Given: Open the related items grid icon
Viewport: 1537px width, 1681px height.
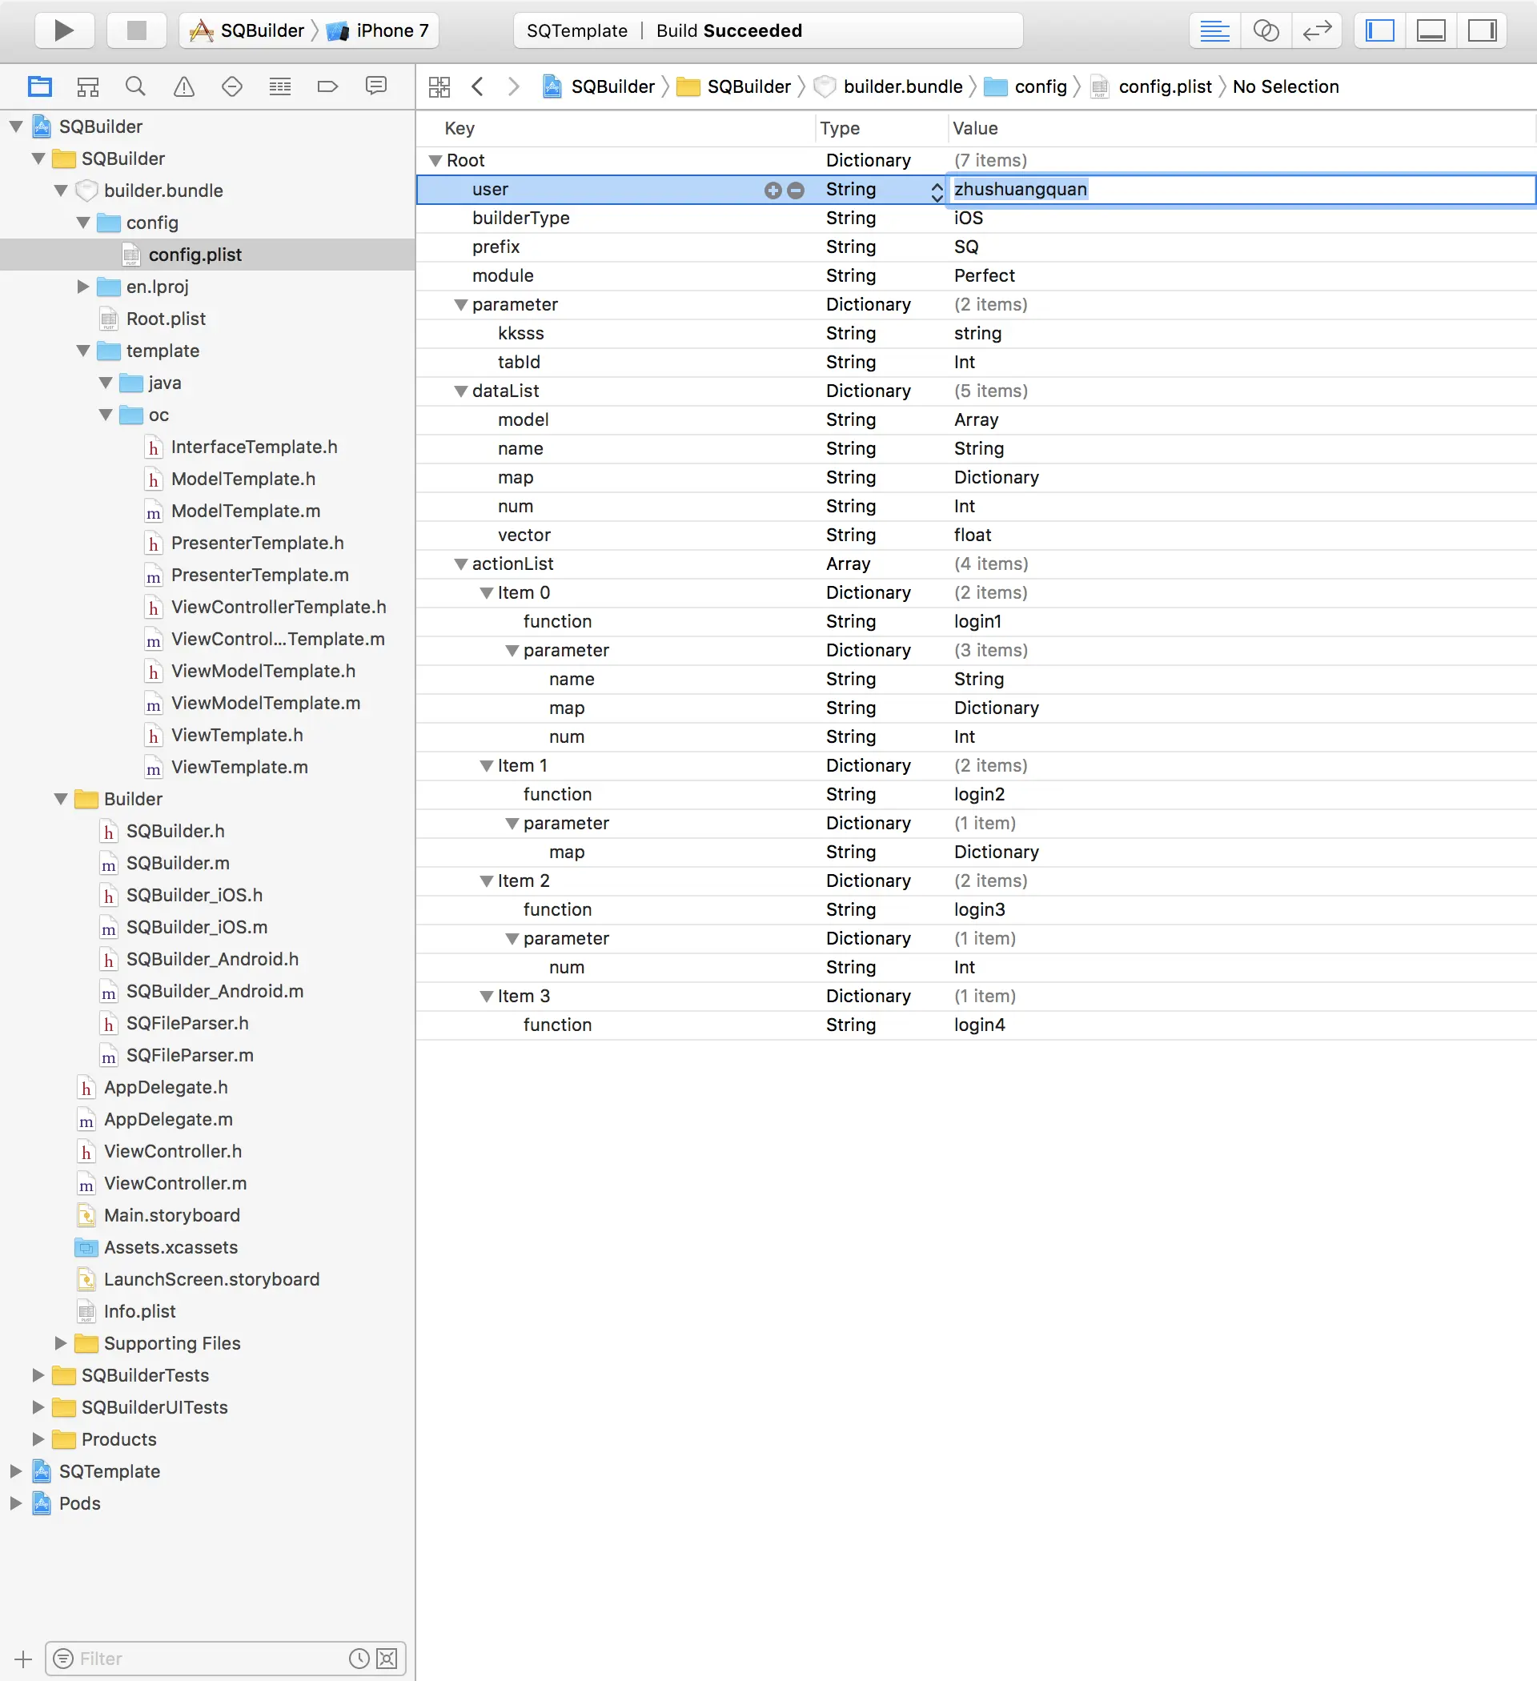Looking at the screenshot, I should click(439, 86).
